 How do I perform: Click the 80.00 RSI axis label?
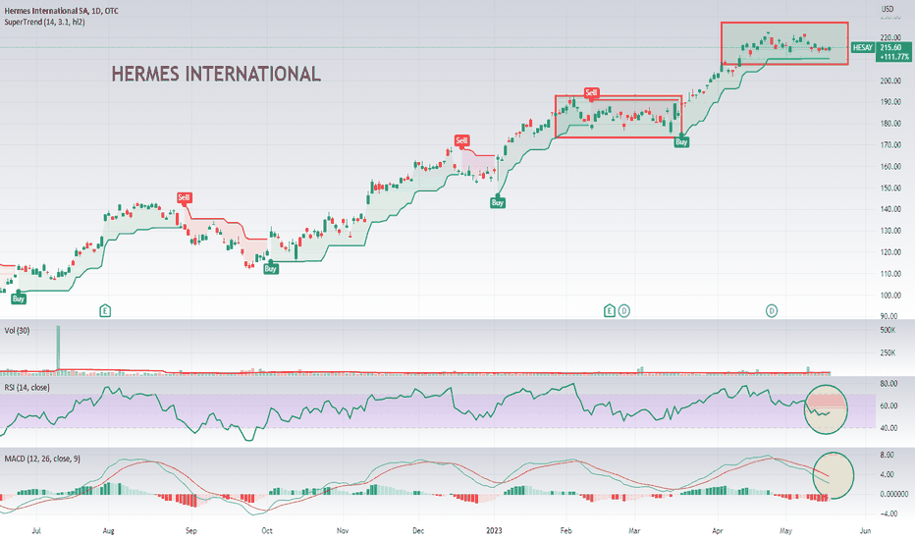pyautogui.click(x=888, y=384)
